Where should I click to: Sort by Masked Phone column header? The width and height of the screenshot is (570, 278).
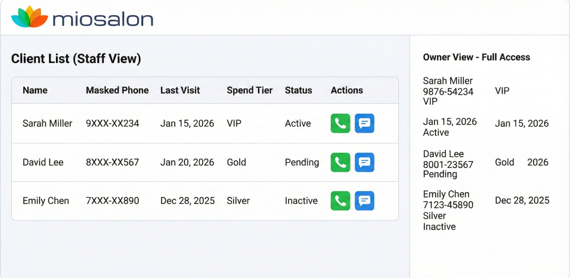pyautogui.click(x=117, y=91)
